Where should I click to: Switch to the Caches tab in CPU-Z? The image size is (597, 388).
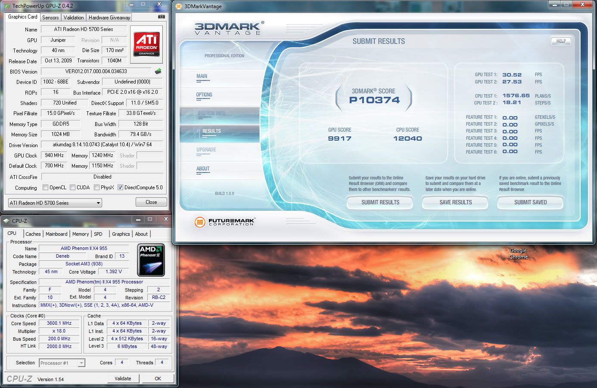tap(33, 234)
